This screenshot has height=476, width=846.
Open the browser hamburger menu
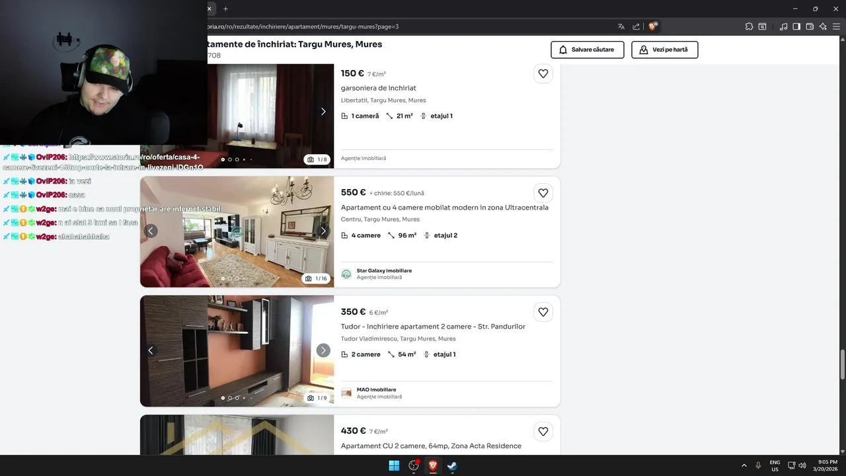click(837, 26)
